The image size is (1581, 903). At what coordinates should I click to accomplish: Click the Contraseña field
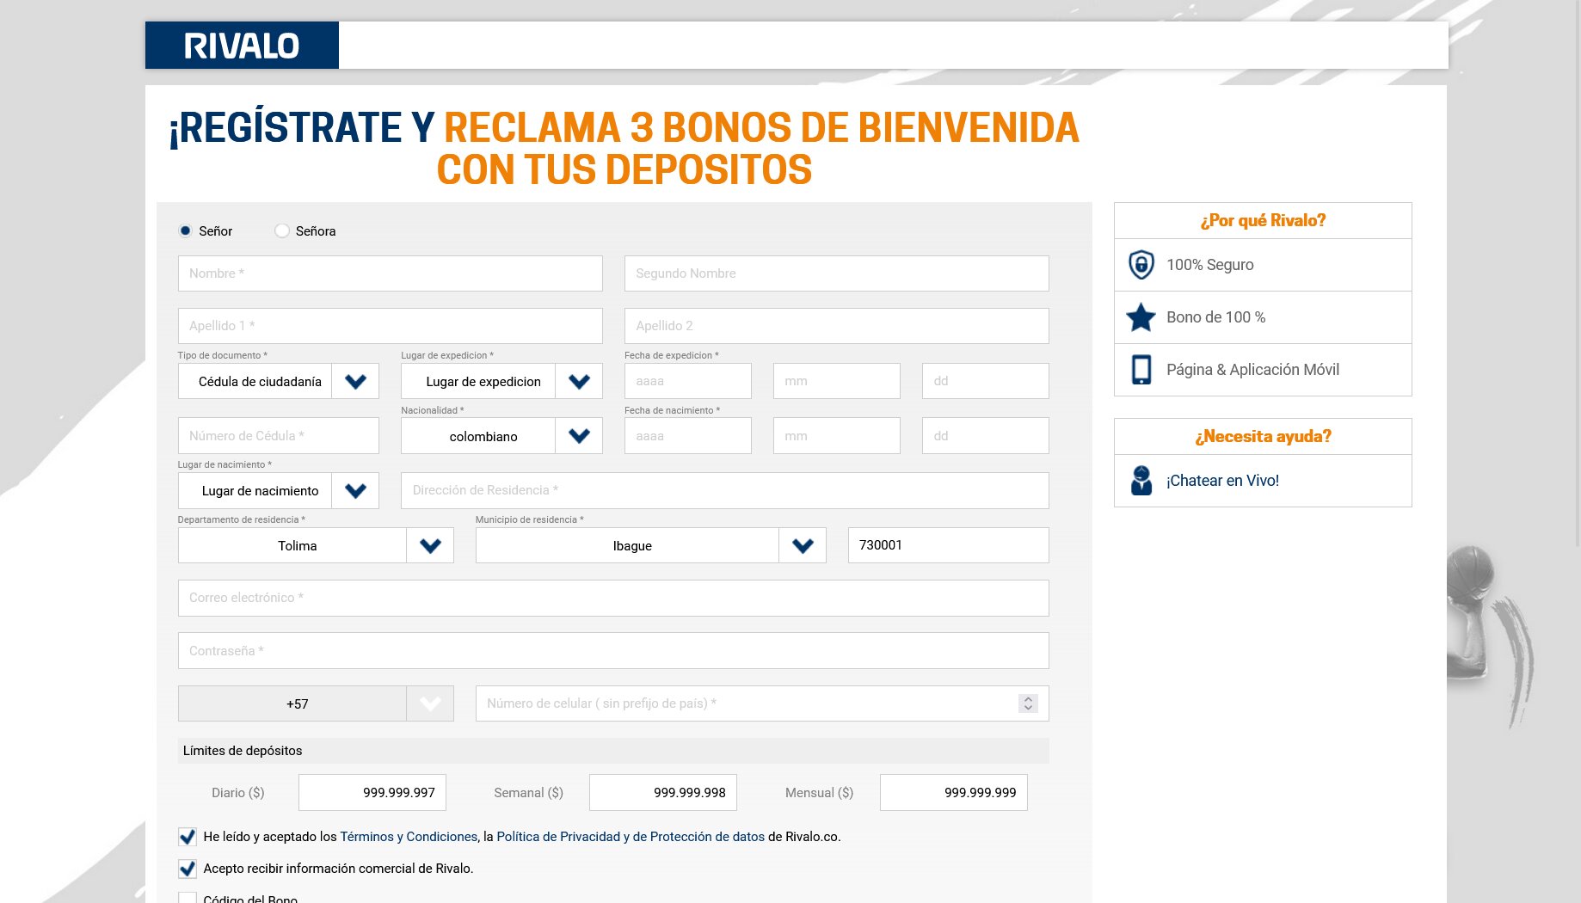(x=613, y=651)
